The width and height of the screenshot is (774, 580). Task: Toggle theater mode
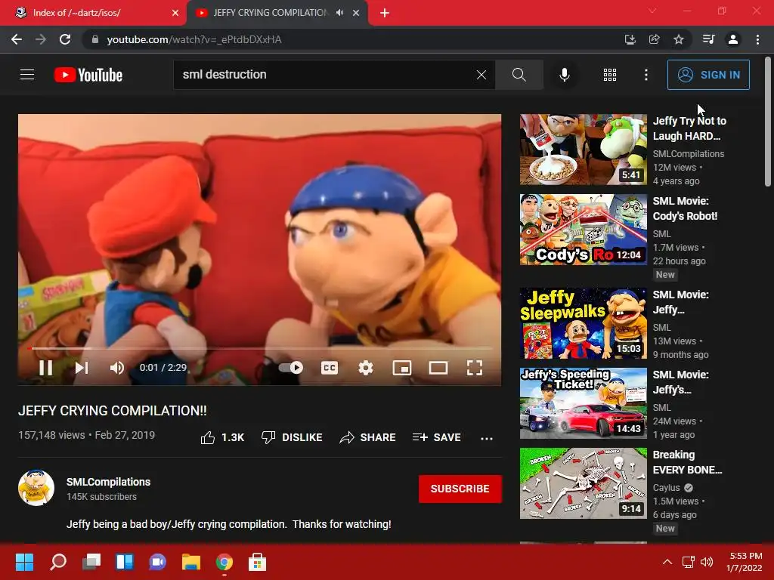[438, 368]
